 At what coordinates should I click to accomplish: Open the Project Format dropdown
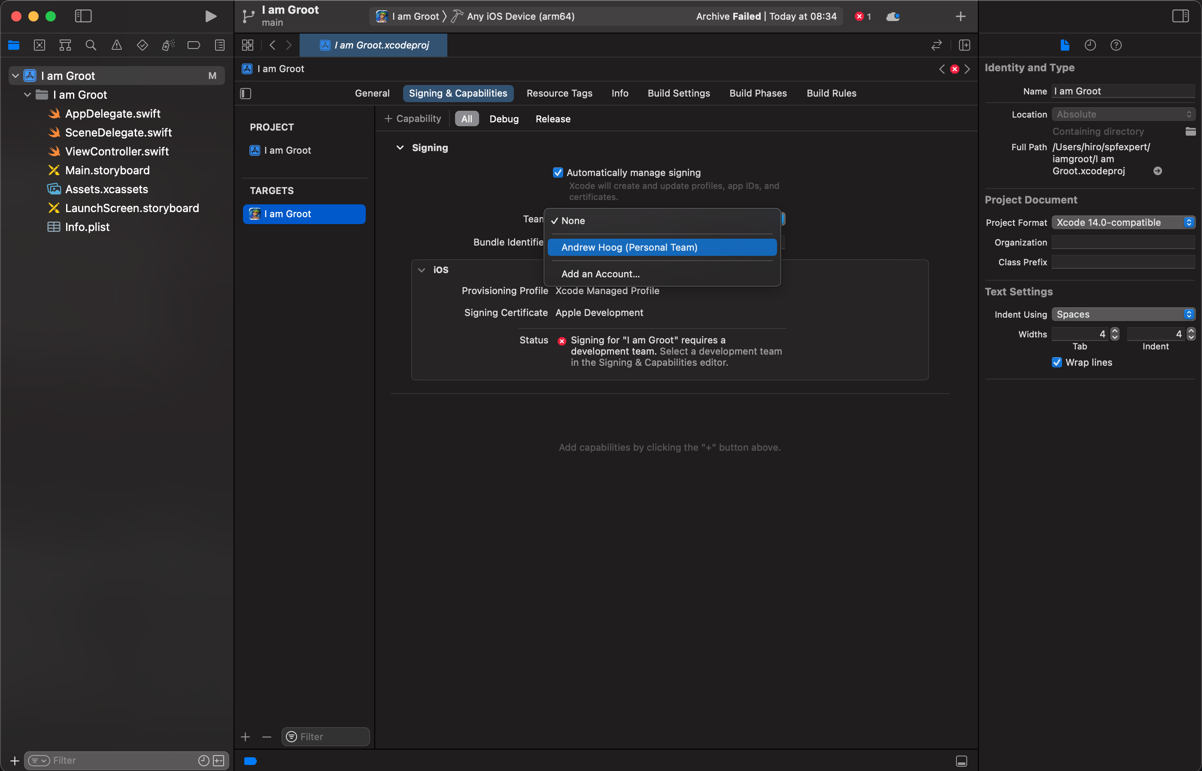point(1123,222)
